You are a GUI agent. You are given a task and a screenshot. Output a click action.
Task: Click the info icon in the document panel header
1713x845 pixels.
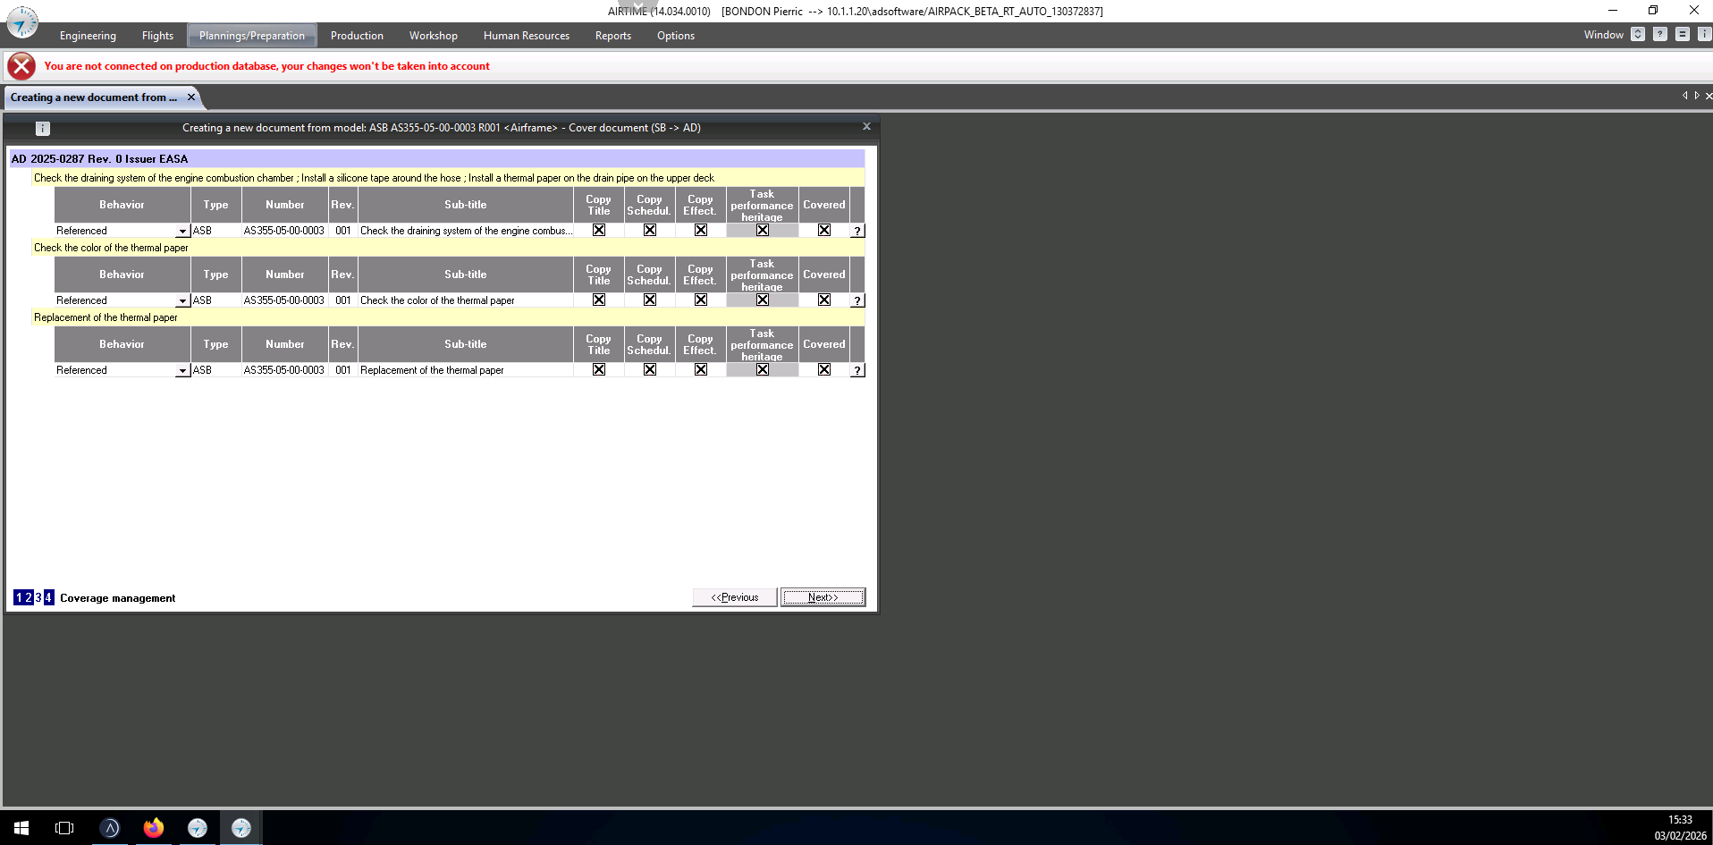(x=42, y=128)
